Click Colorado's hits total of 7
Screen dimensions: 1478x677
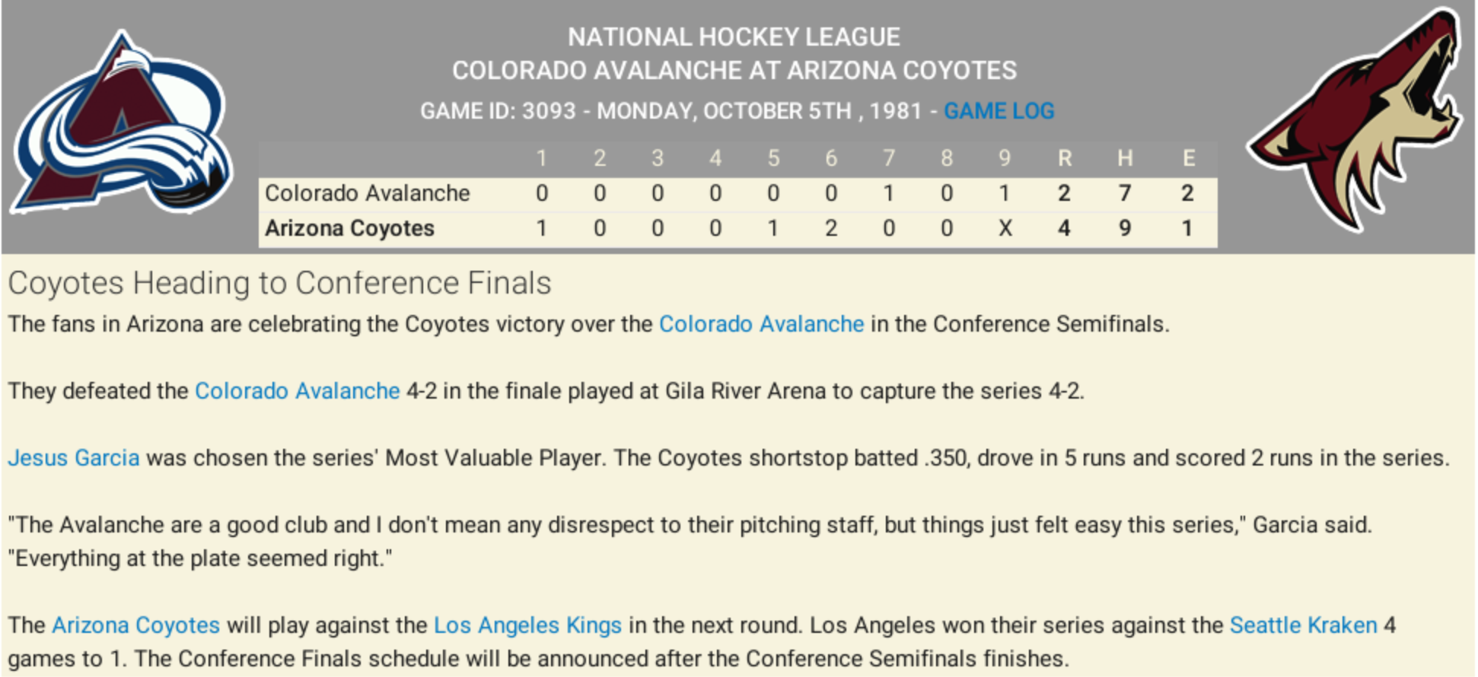(x=1125, y=193)
